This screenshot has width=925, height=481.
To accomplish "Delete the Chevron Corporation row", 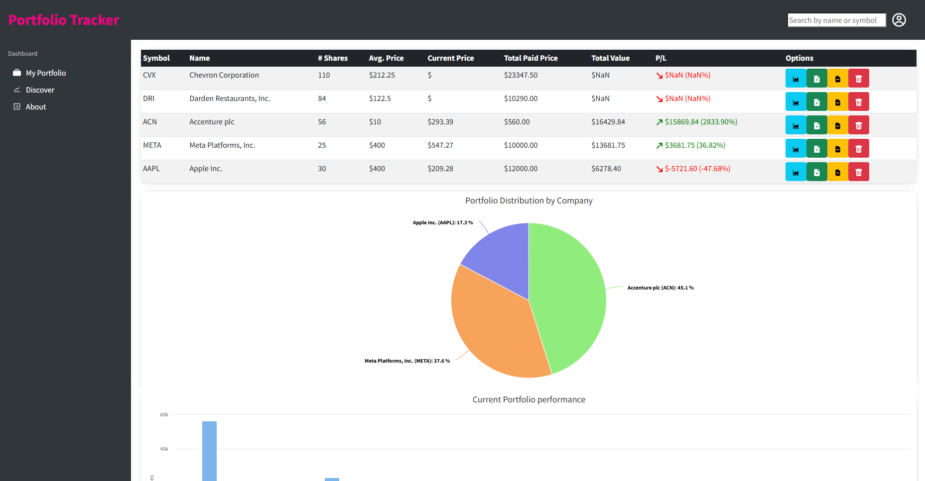I will 858,78.
